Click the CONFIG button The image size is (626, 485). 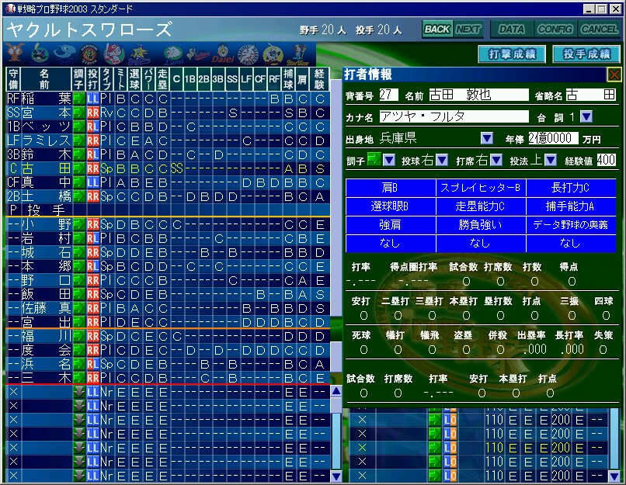click(x=555, y=29)
